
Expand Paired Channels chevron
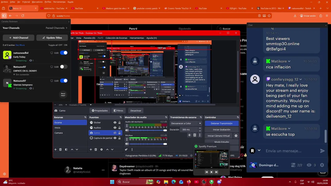click(x=66, y=28)
